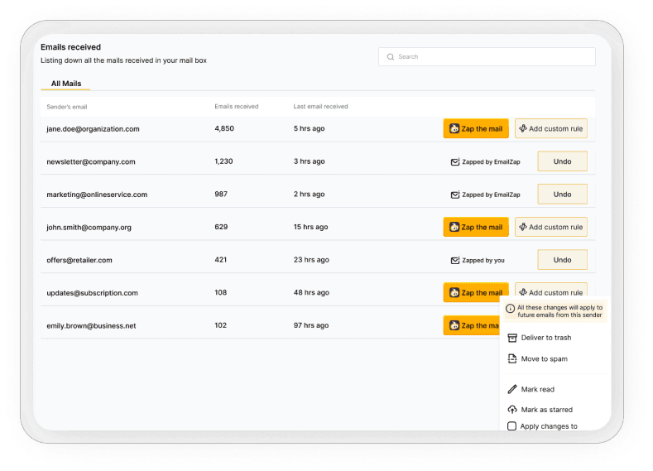The image size is (653, 471).
Task: Undo zap for newsletter@company.com
Action: [x=562, y=161]
